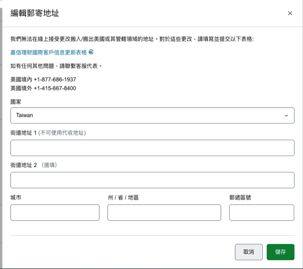Image resolution: width=303 pixels, height=269 pixels.
Task: Click the 國家 field label
Action: pyautogui.click(x=16, y=102)
